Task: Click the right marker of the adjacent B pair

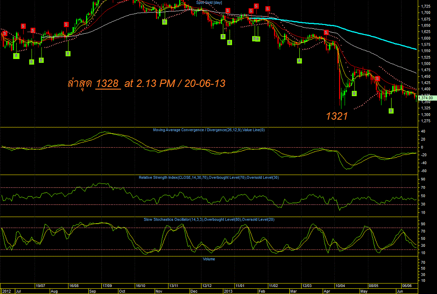Action: click(x=258, y=39)
